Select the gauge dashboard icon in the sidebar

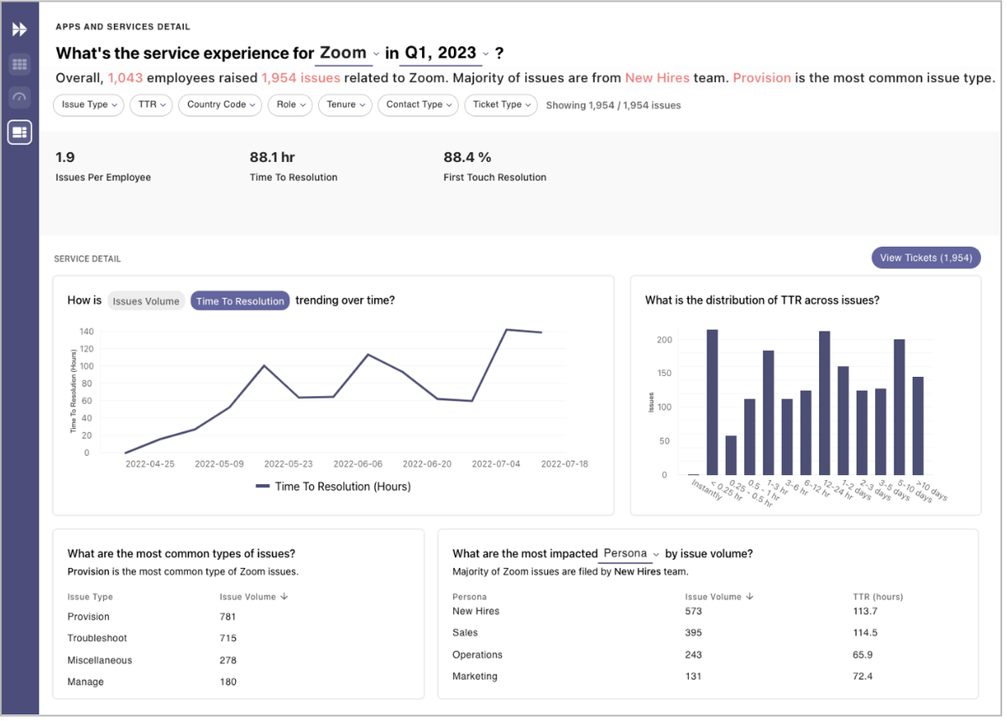click(x=19, y=97)
